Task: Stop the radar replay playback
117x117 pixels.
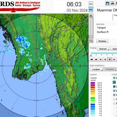Action: pyautogui.click(x=110, y=59)
